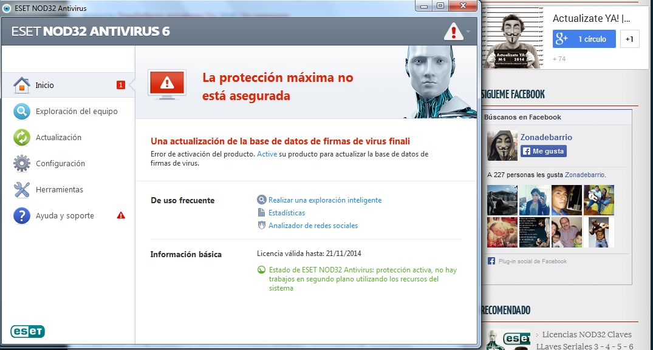Open Actualizate YA! title link in browser

click(592, 18)
